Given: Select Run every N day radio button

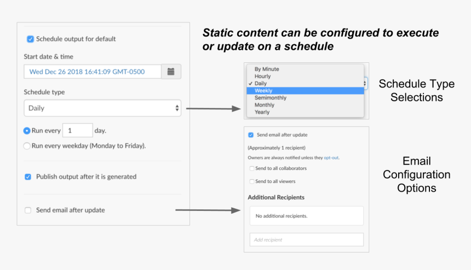Looking at the screenshot, I should (27, 131).
